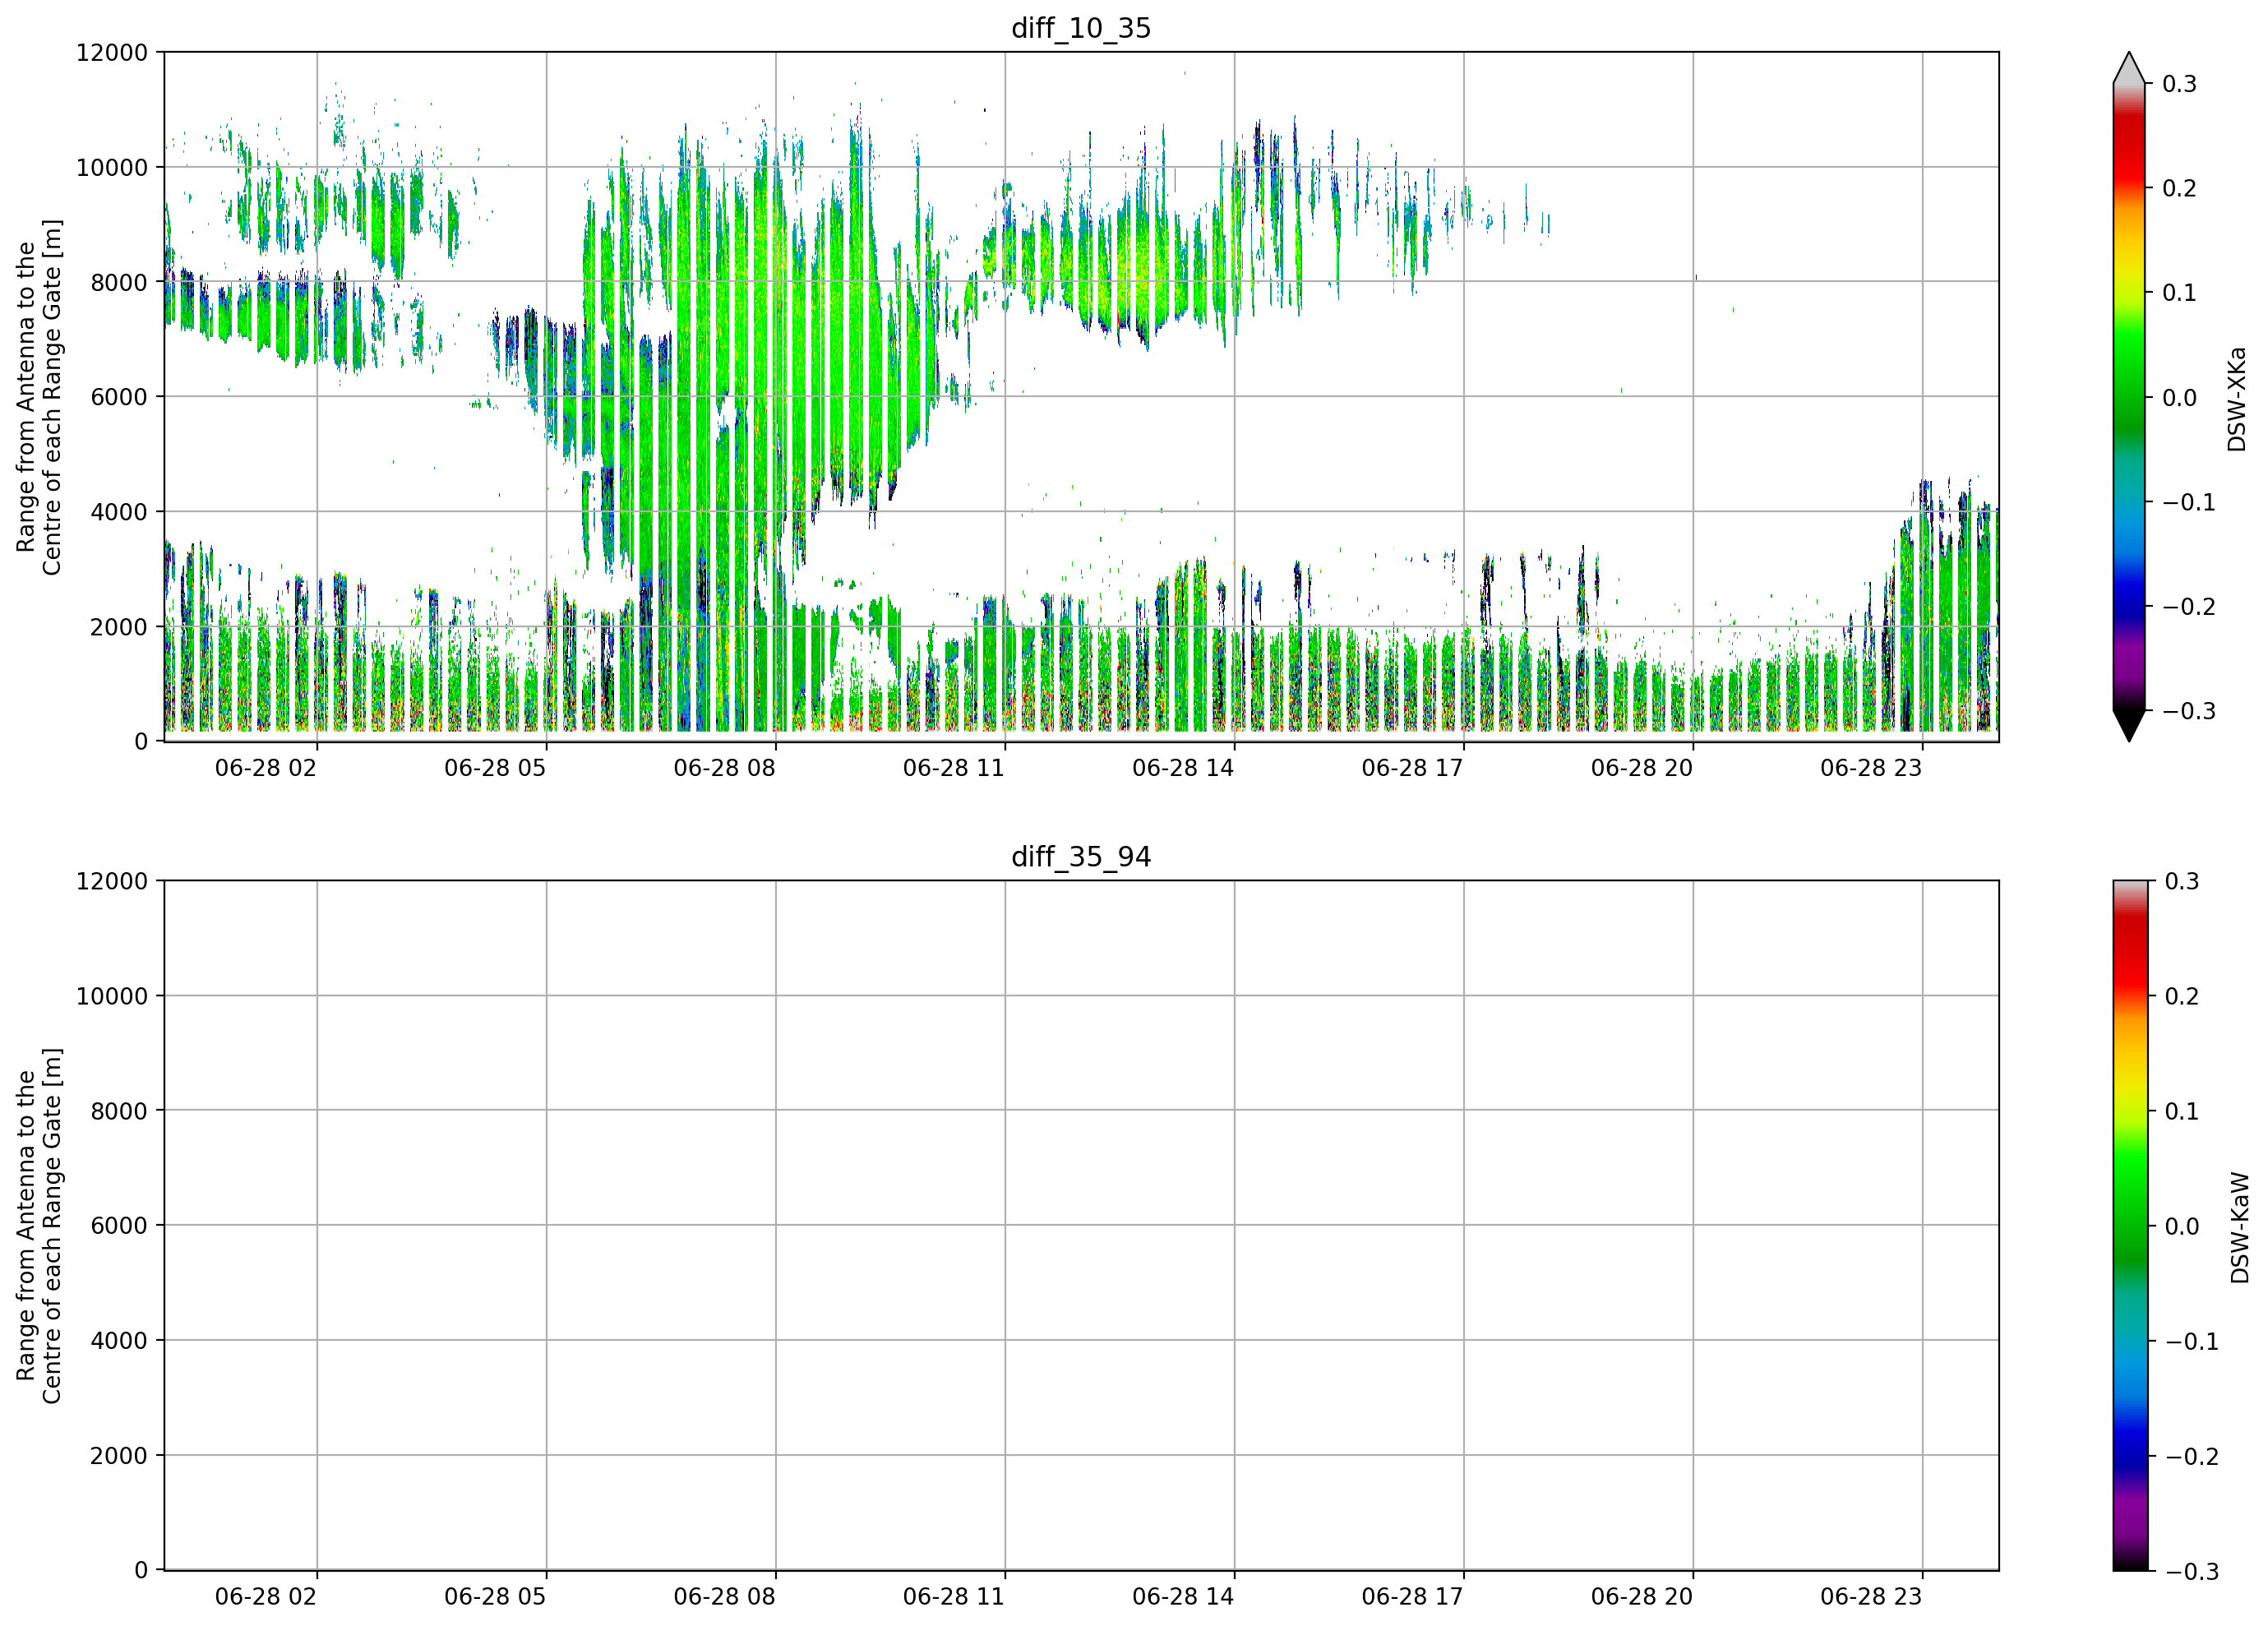Click the 12000 y-tick of diff_10_35 plot
Image resolution: width=2268 pixels, height=1626 pixels.
point(112,53)
